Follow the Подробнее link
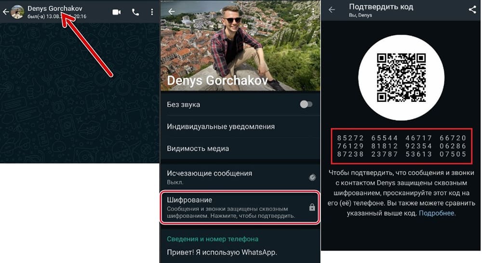The height and width of the screenshot is (263, 482). 437,213
